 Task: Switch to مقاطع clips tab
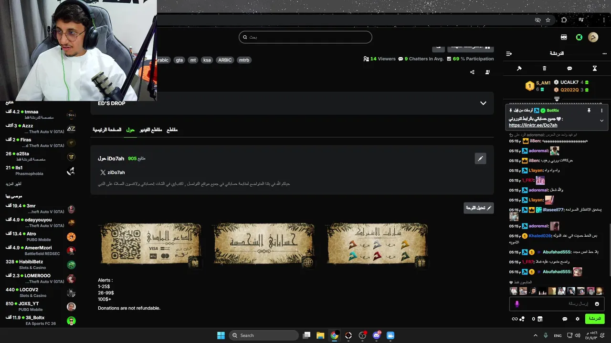172,130
